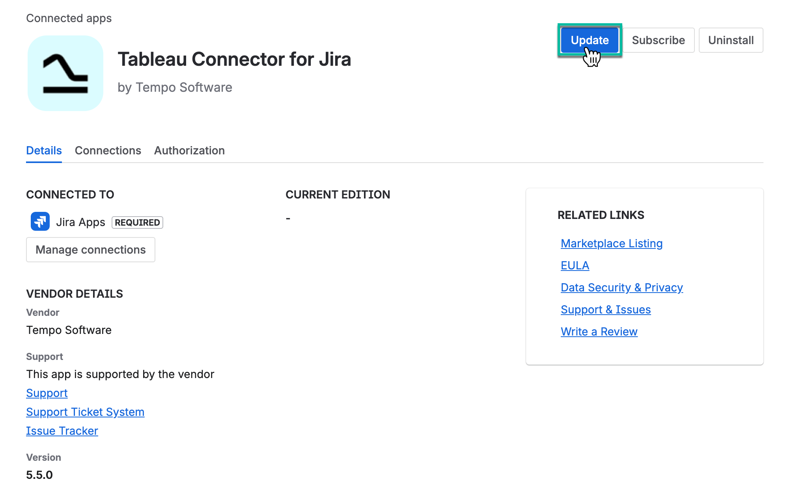Click the REQUIRED badge beside Jira Apps
795x482 pixels.
(137, 222)
